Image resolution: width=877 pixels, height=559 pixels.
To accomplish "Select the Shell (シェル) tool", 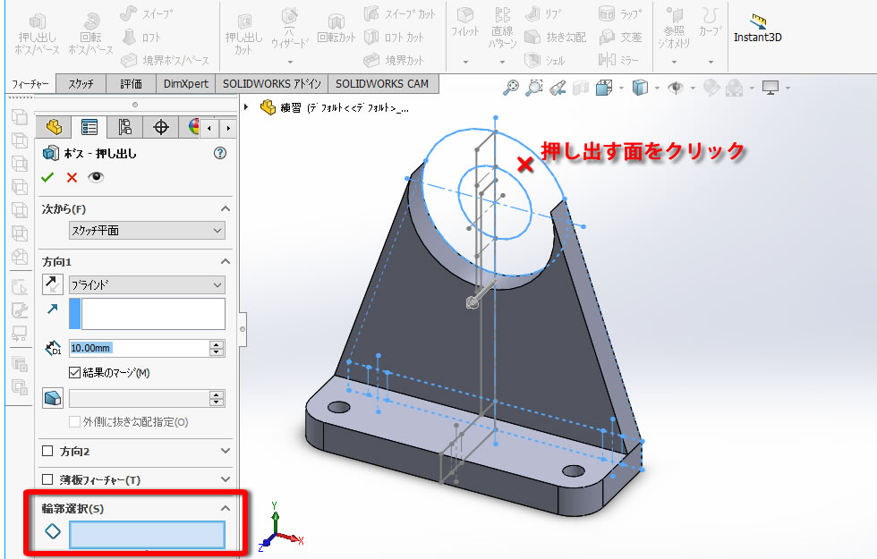I will point(545,60).
